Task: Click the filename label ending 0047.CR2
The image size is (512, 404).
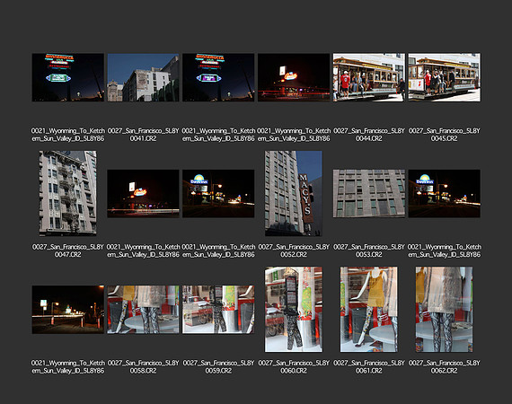Action: pos(68,250)
